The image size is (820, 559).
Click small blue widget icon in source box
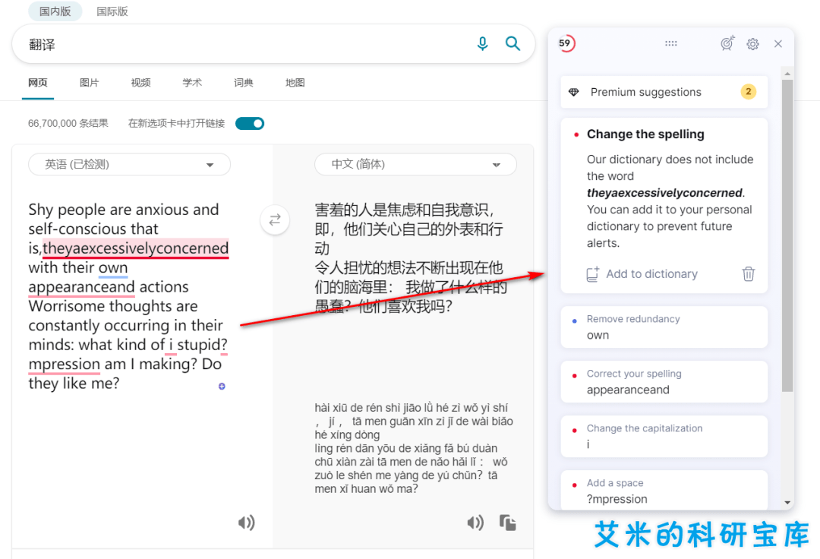click(222, 387)
